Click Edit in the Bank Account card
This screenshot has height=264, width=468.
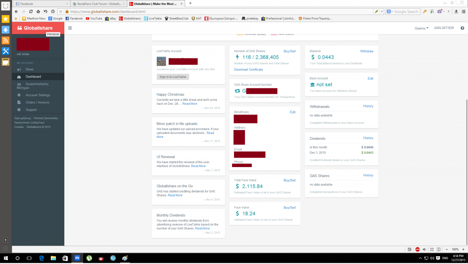[x=370, y=79]
